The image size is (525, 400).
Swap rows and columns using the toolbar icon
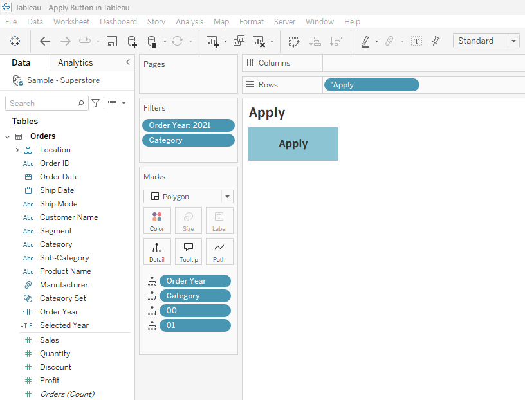(x=293, y=41)
